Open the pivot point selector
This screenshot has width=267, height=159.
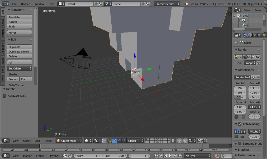click(x=97, y=141)
